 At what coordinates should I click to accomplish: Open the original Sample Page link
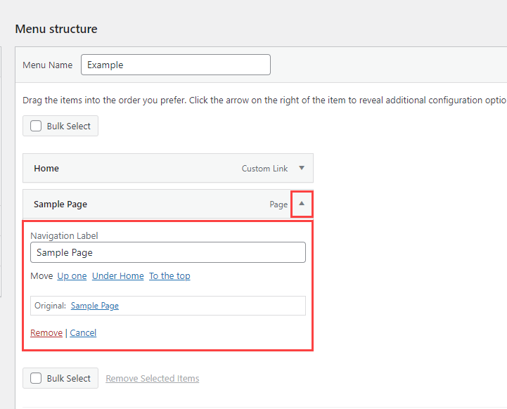pyautogui.click(x=94, y=306)
